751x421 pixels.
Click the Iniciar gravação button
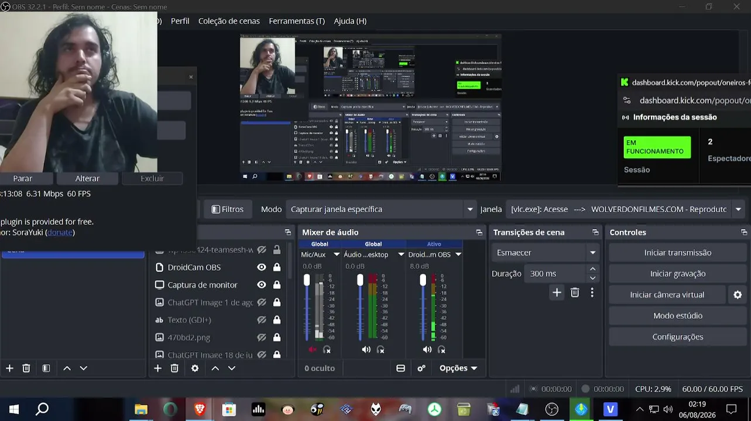pos(678,274)
